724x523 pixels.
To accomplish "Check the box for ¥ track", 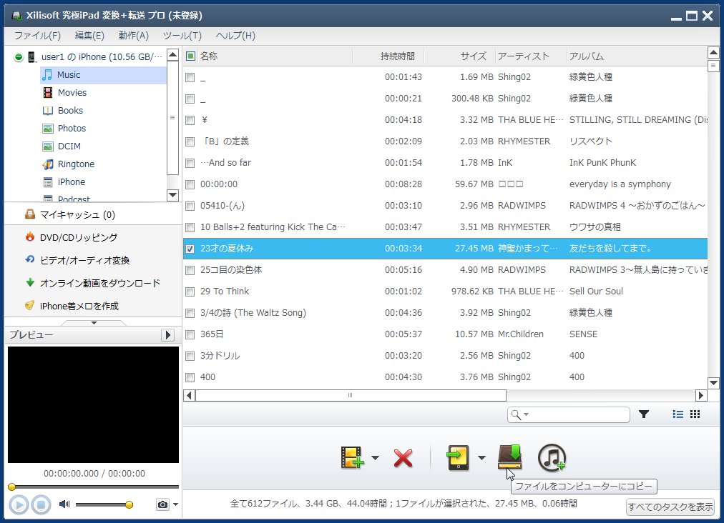I will 190,120.
